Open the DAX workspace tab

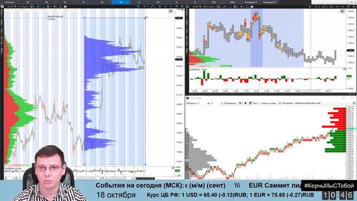point(232,2)
